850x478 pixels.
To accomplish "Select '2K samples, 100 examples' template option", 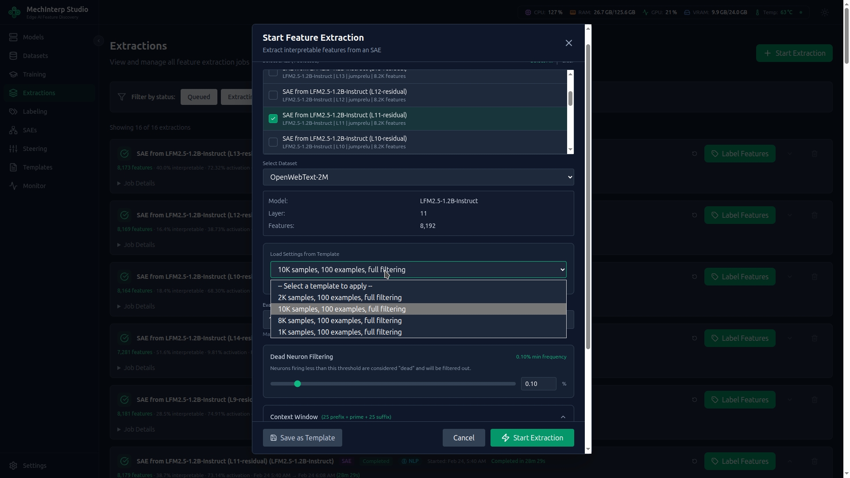I will (x=418, y=297).
